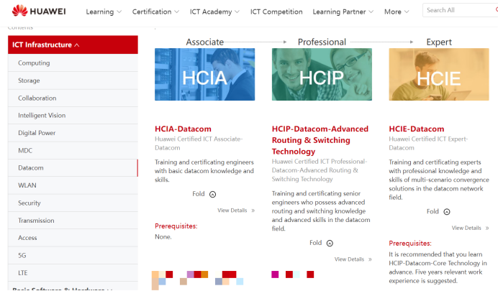The width and height of the screenshot is (498, 291).
Task: Focus the Search All input field
Action: click(460, 10)
